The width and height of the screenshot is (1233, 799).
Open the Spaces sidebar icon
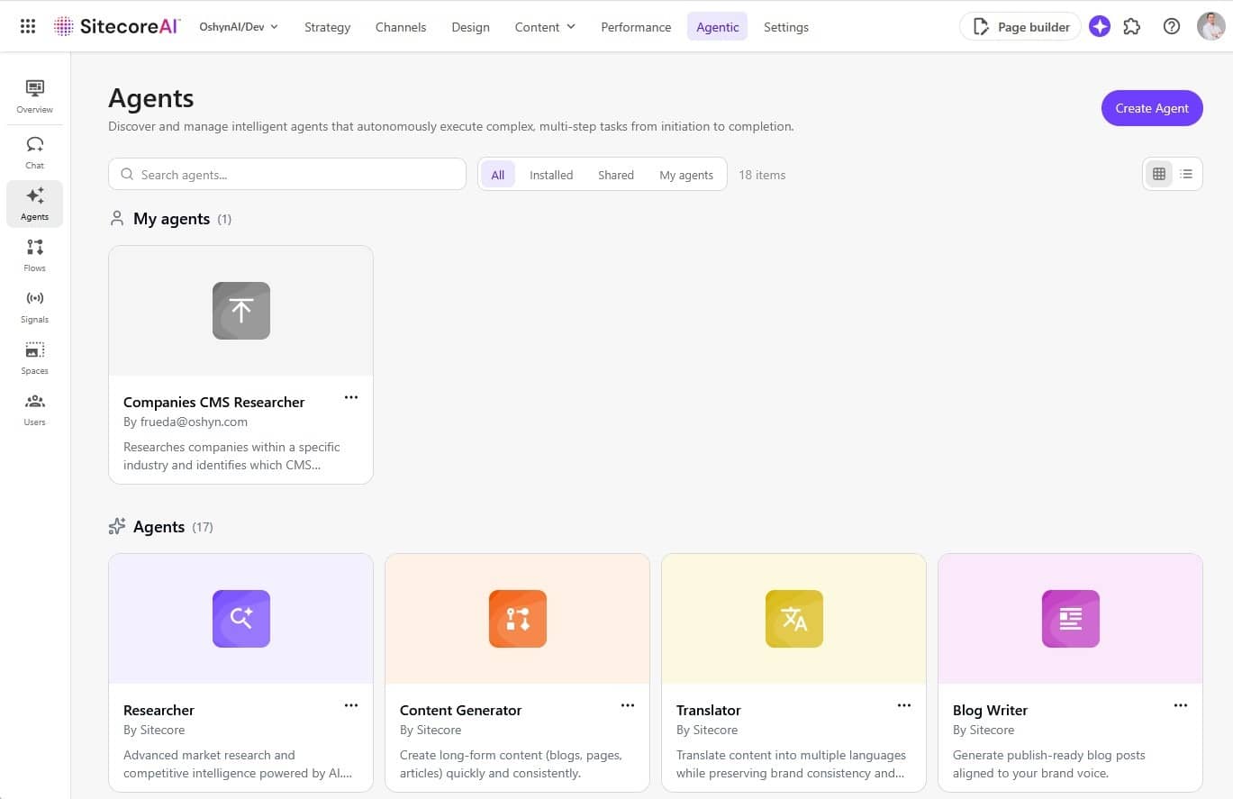(34, 358)
